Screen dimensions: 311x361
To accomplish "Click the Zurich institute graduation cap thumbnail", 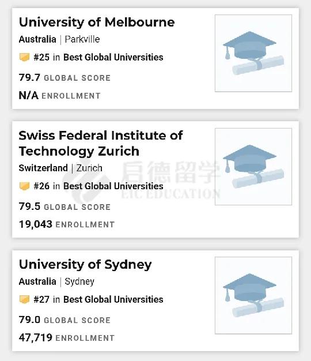I will [253, 167].
